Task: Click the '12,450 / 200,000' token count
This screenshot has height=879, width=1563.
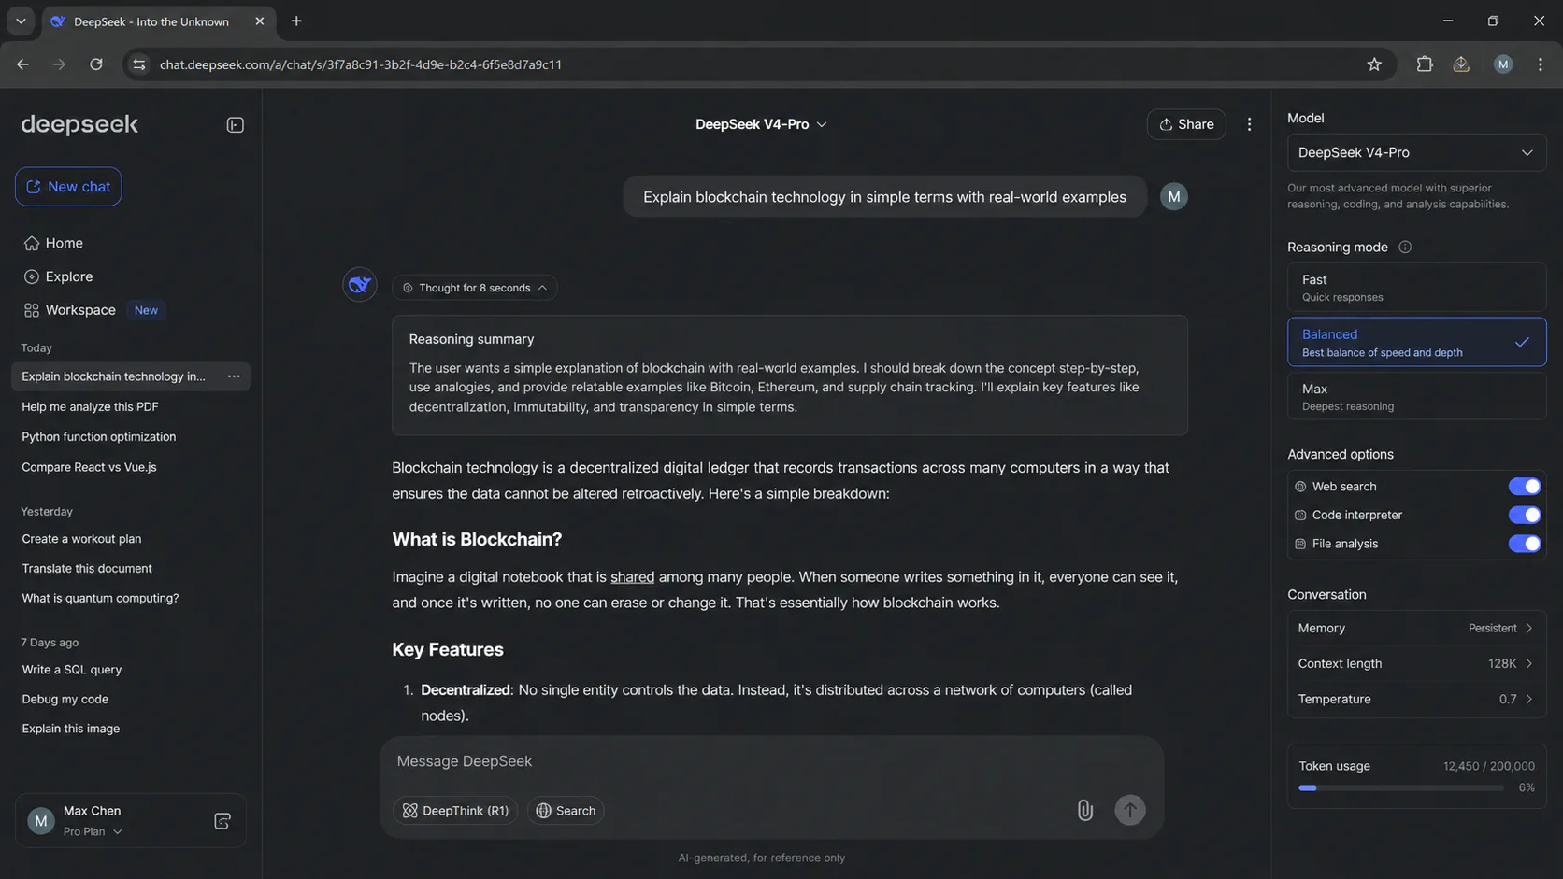Action: pyautogui.click(x=1488, y=766)
